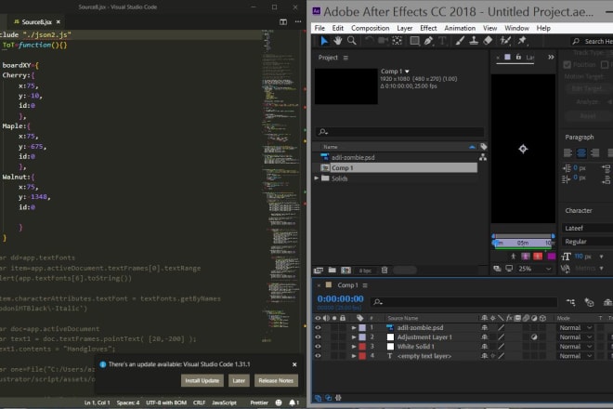The image size is (613, 409).
Task: Open blend mode dropdown for White Solid 1
Action: point(575,347)
